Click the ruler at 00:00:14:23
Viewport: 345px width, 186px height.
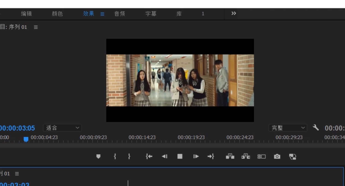coord(142,137)
